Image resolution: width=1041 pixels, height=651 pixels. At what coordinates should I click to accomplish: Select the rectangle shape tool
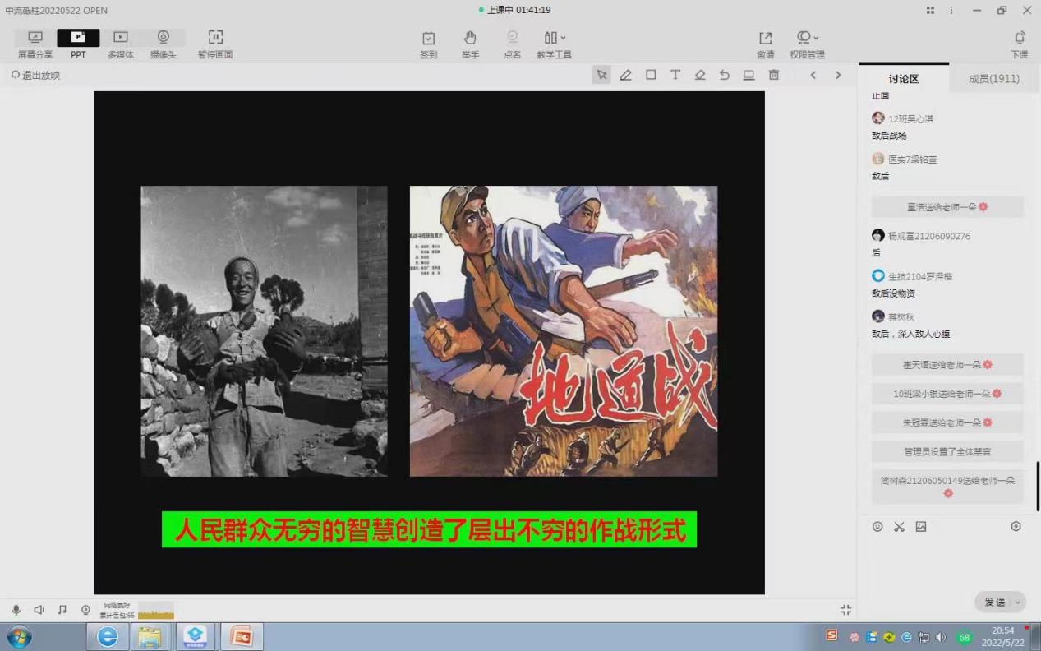pyautogui.click(x=651, y=75)
